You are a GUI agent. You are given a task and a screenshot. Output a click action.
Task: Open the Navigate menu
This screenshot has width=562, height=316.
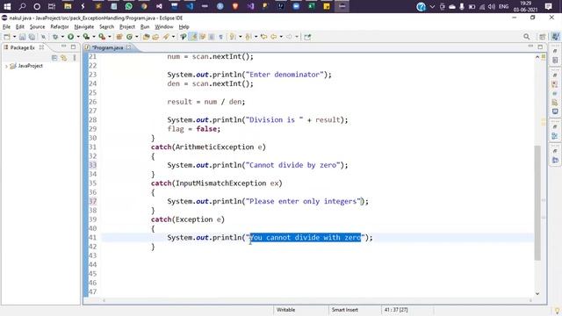pyautogui.click(x=84, y=27)
